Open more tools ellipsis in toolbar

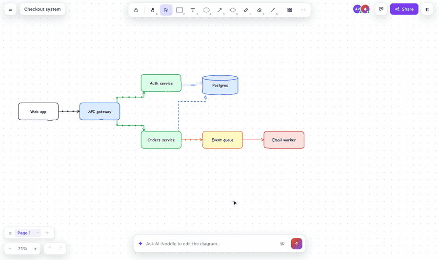(x=303, y=10)
